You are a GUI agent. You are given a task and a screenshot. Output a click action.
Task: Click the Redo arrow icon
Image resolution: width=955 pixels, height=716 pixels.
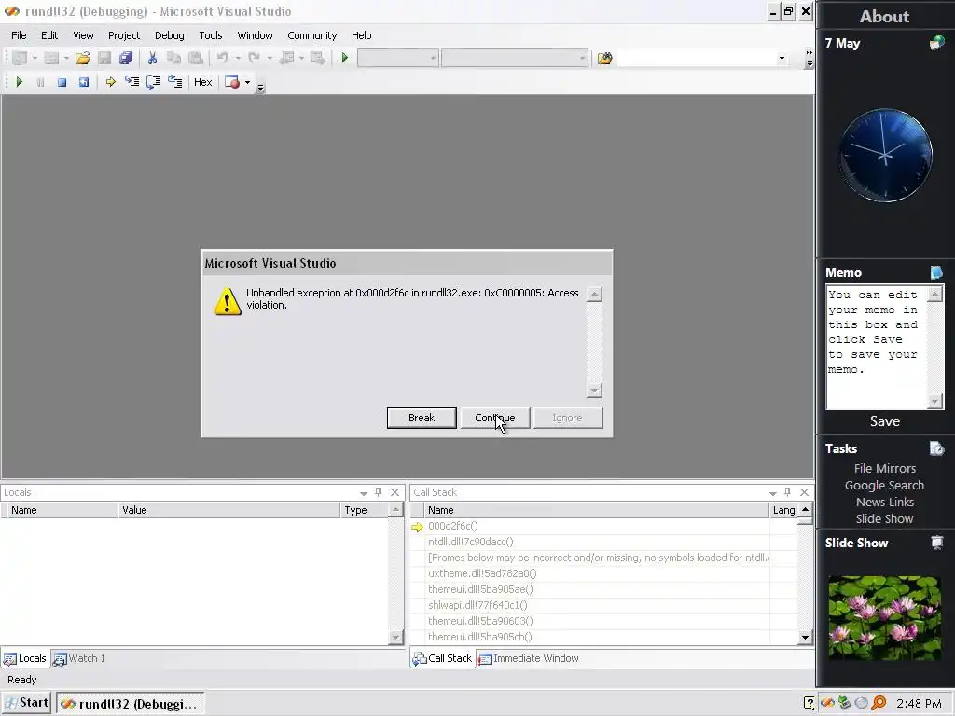tap(254, 58)
